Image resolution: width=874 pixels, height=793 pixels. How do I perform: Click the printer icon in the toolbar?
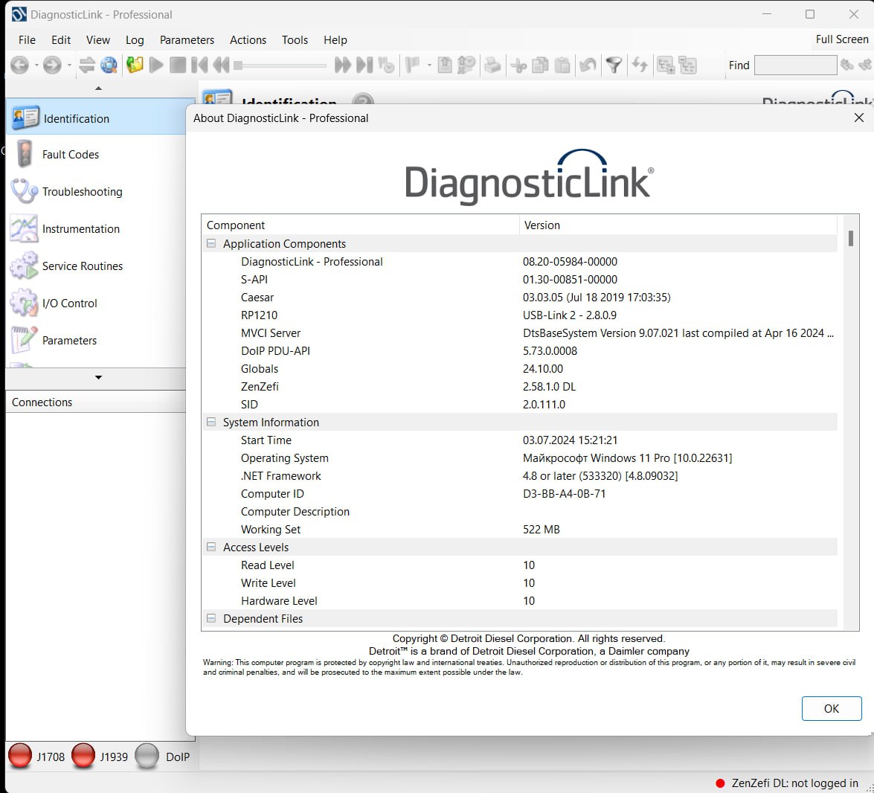click(x=492, y=65)
